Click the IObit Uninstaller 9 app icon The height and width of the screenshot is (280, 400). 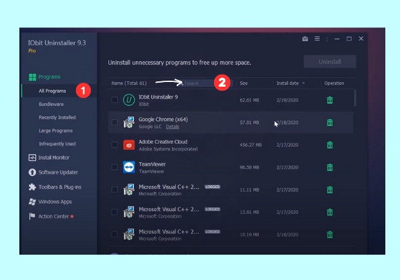click(x=129, y=100)
